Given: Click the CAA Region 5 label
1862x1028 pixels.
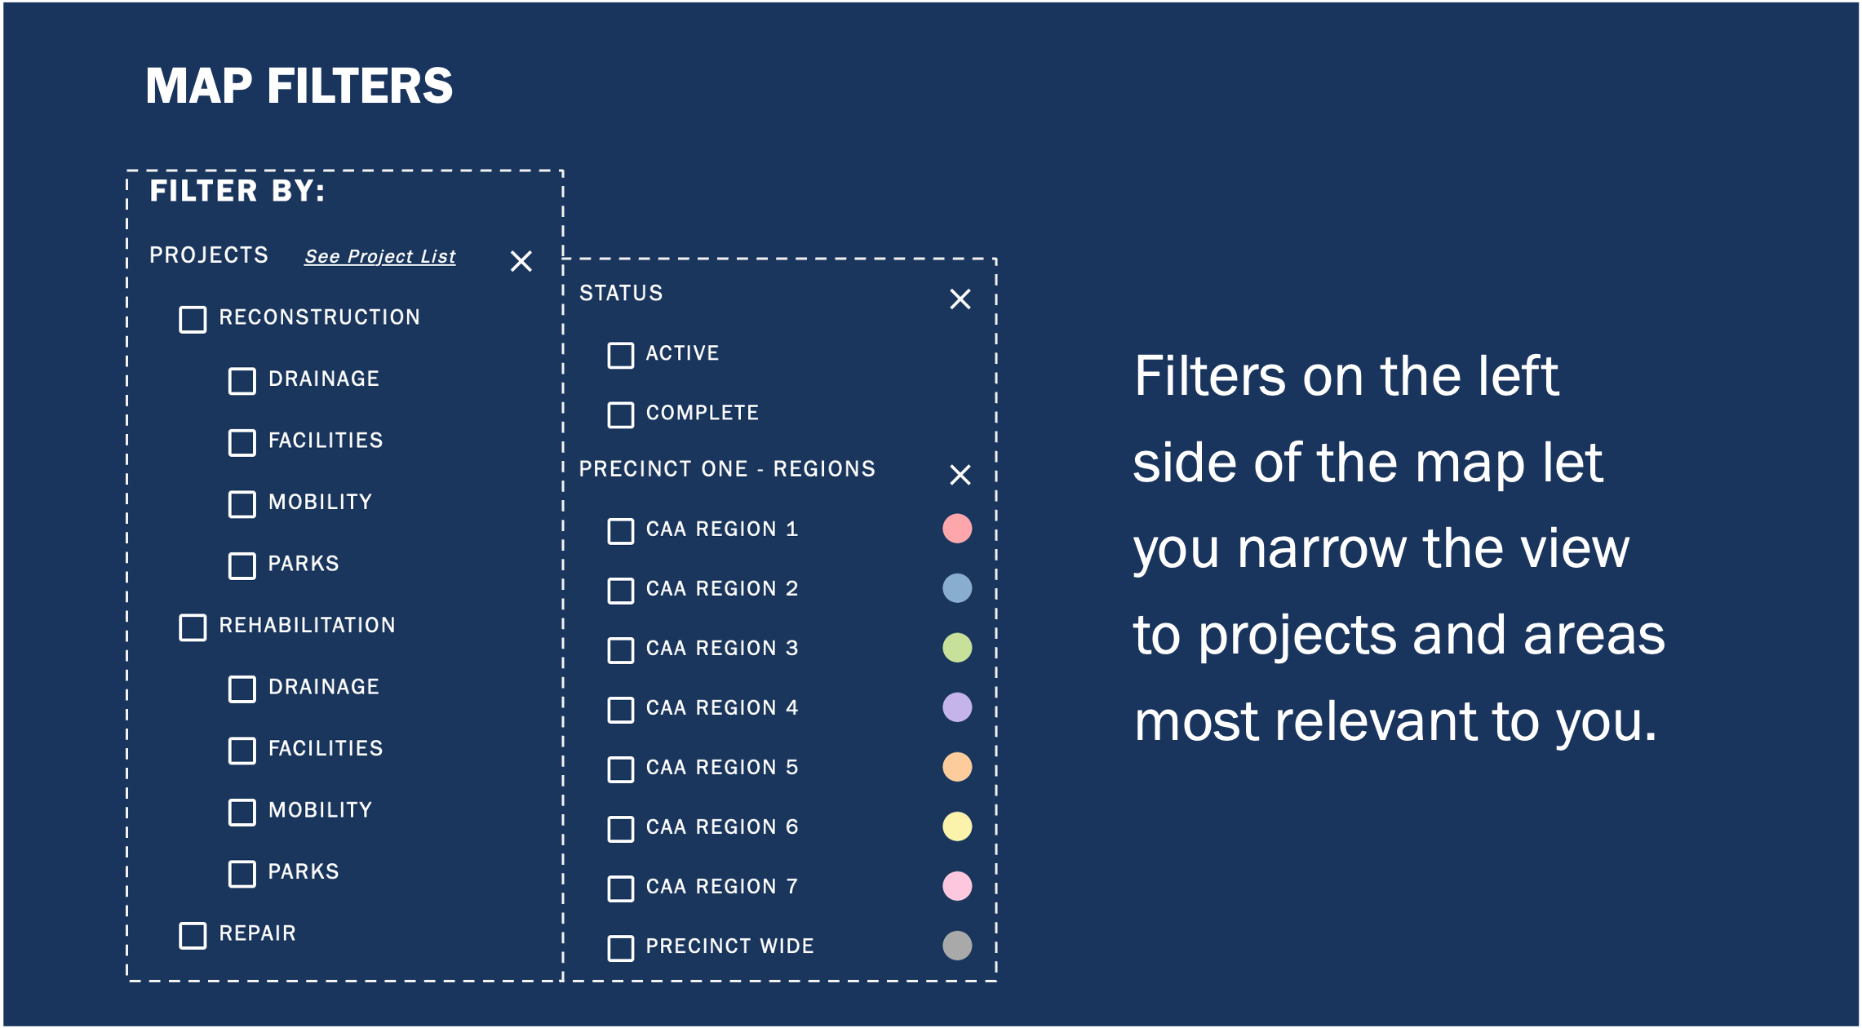Looking at the screenshot, I should click(721, 768).
